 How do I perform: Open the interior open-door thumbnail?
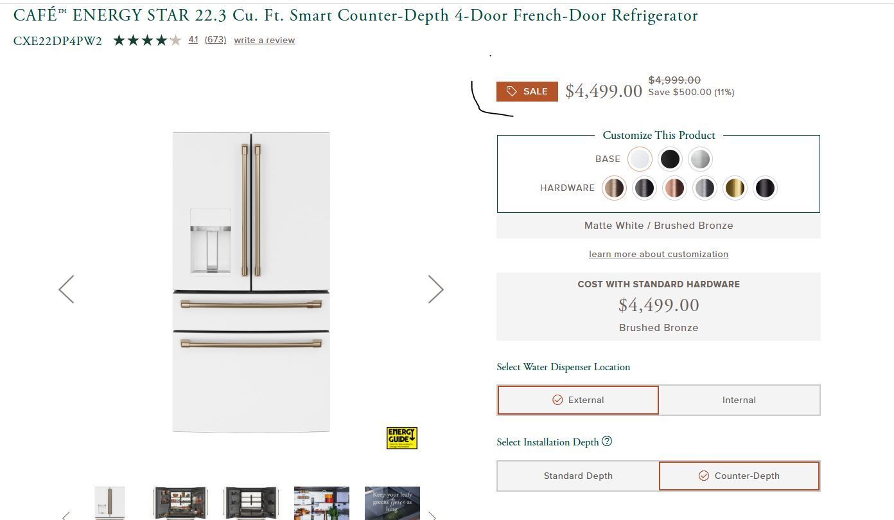(180, 503)
